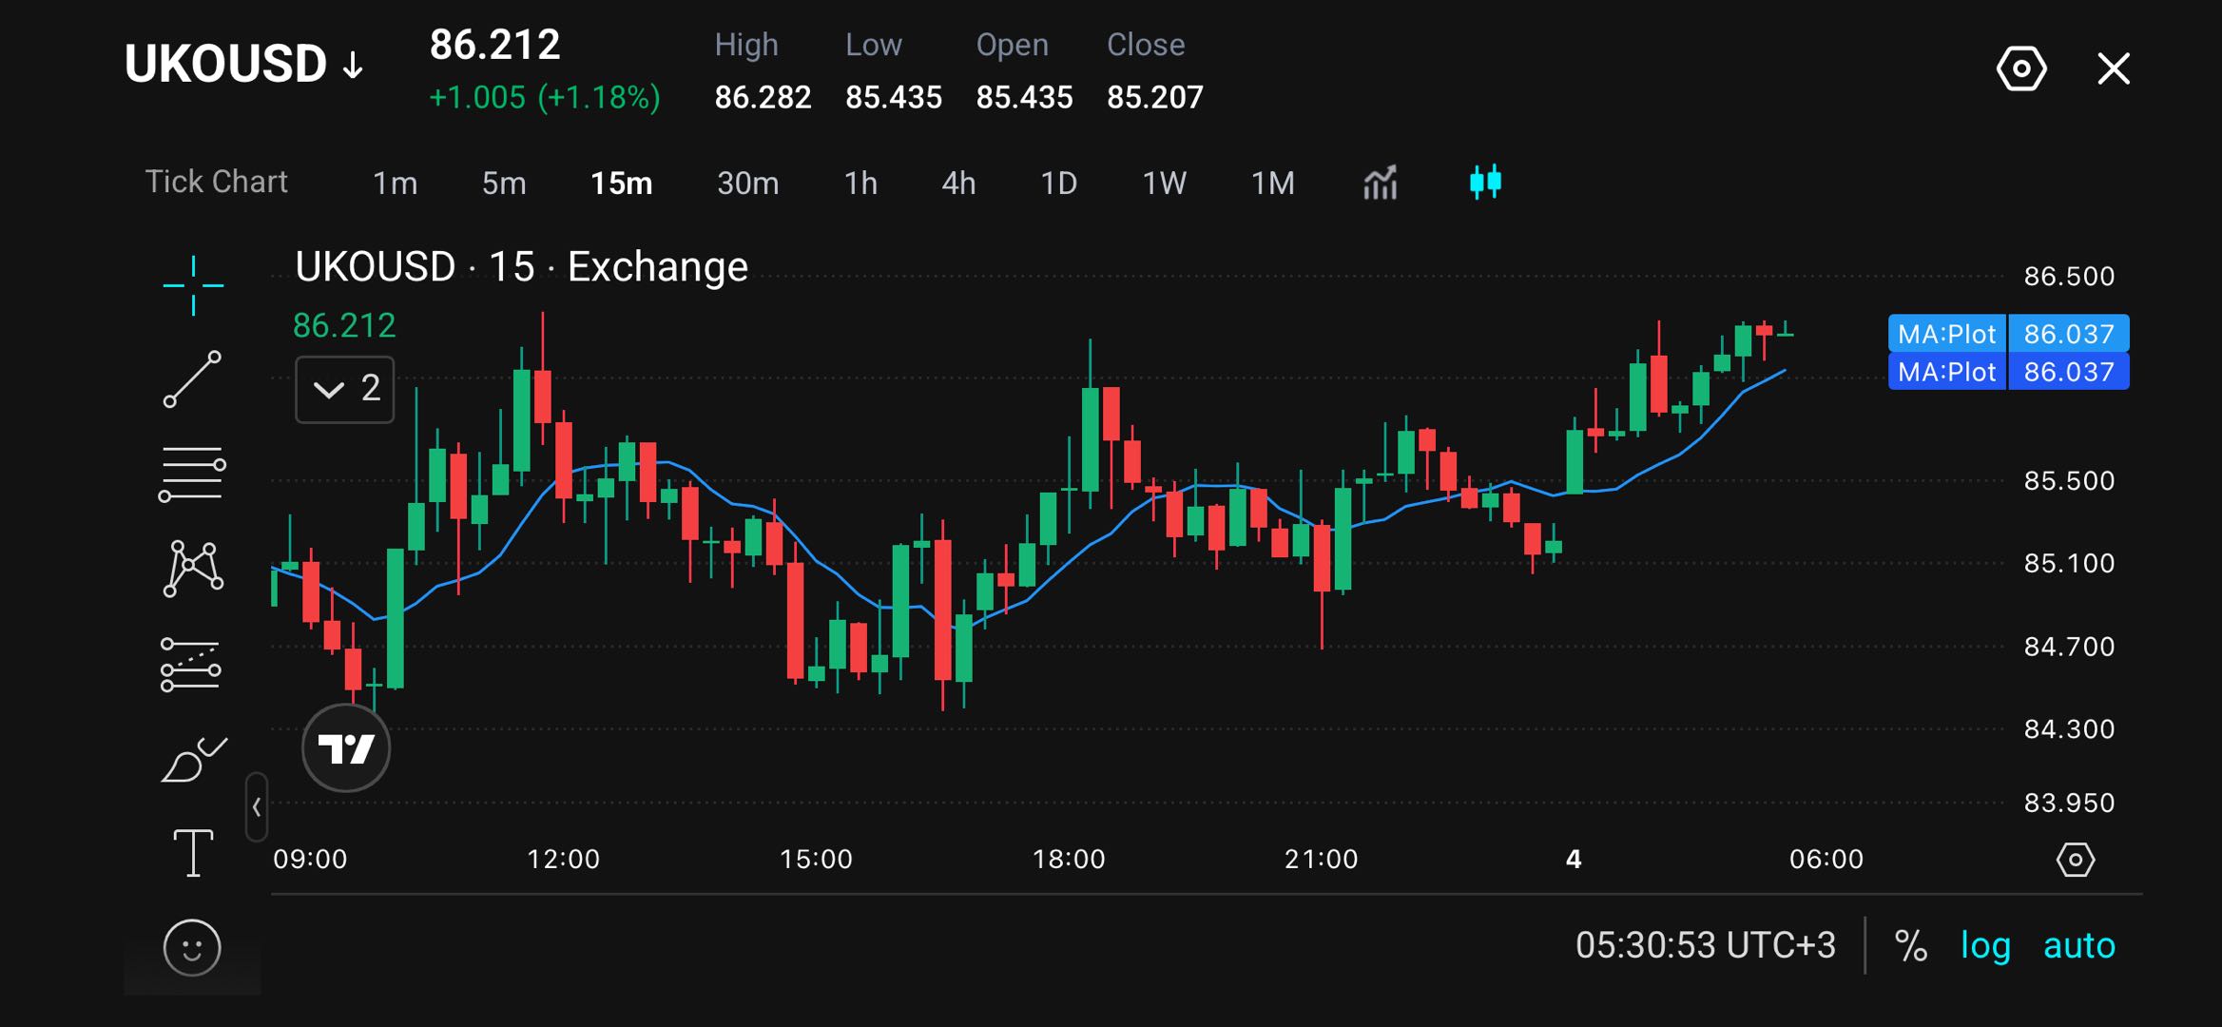The width and height of the screenshot is (2222, 1027).
Task: Switch chart type with candlestick icon
Action: tap(1485, 182)
